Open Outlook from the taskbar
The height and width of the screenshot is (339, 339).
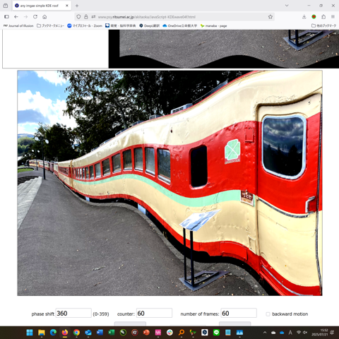coord(88,333)
